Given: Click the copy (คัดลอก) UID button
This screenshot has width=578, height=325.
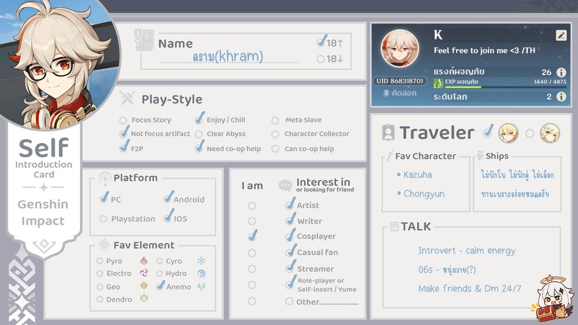Looking at the screenshot, I should [x=399, y=93].
